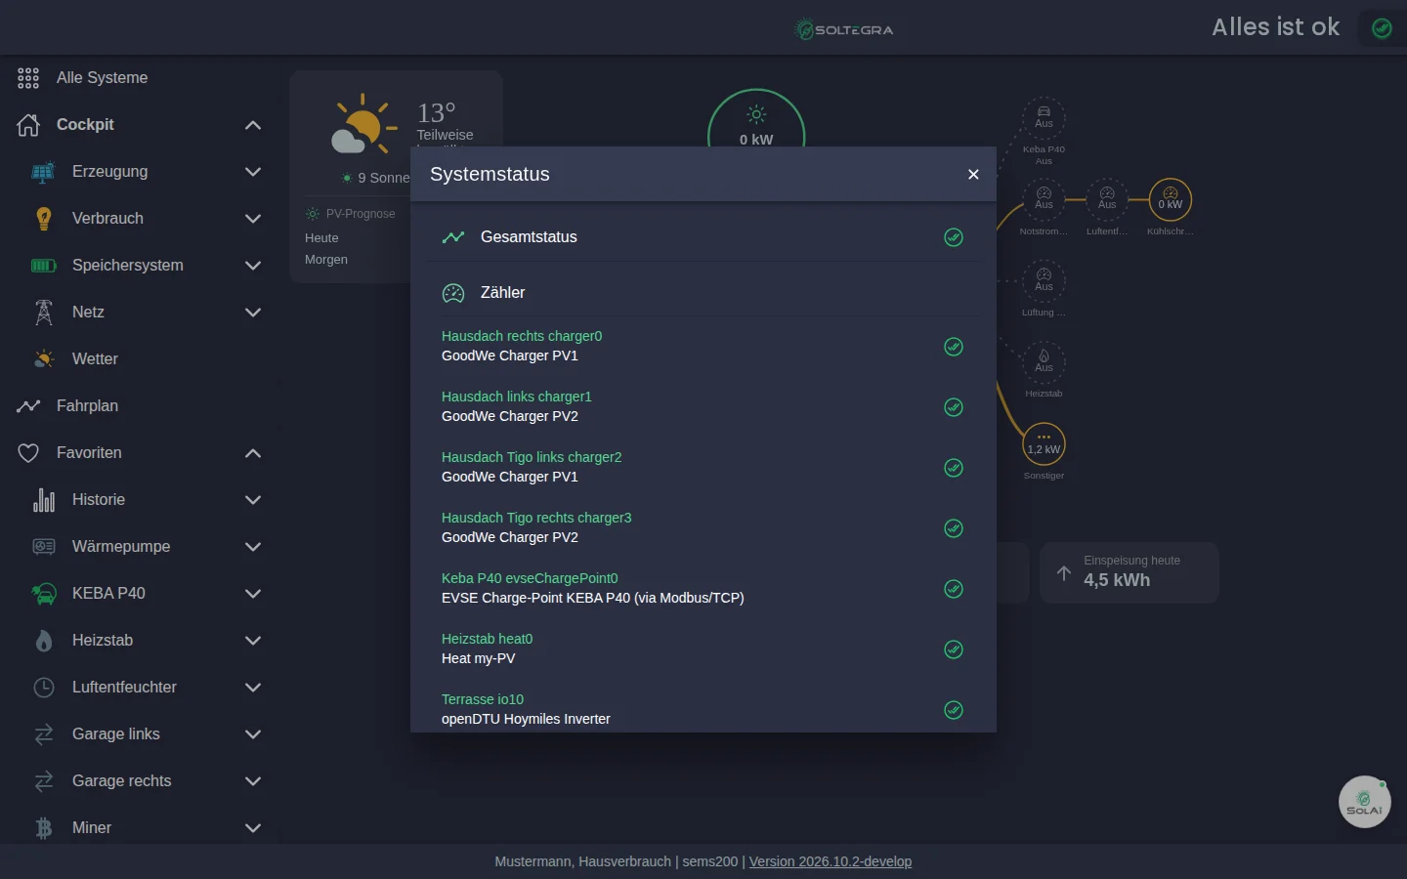Click the Gesamtstatus row
Image resolution: width=1407 pixels, height=879 pixels.
(x=703, y=237)
